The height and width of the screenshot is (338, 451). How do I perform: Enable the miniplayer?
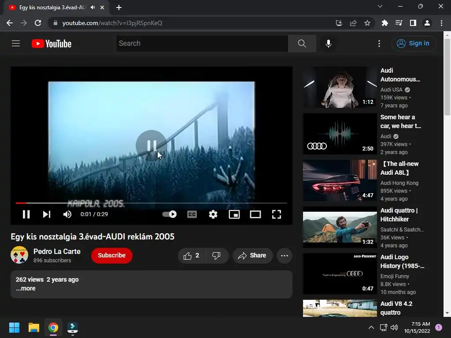(x=234, y=214)
